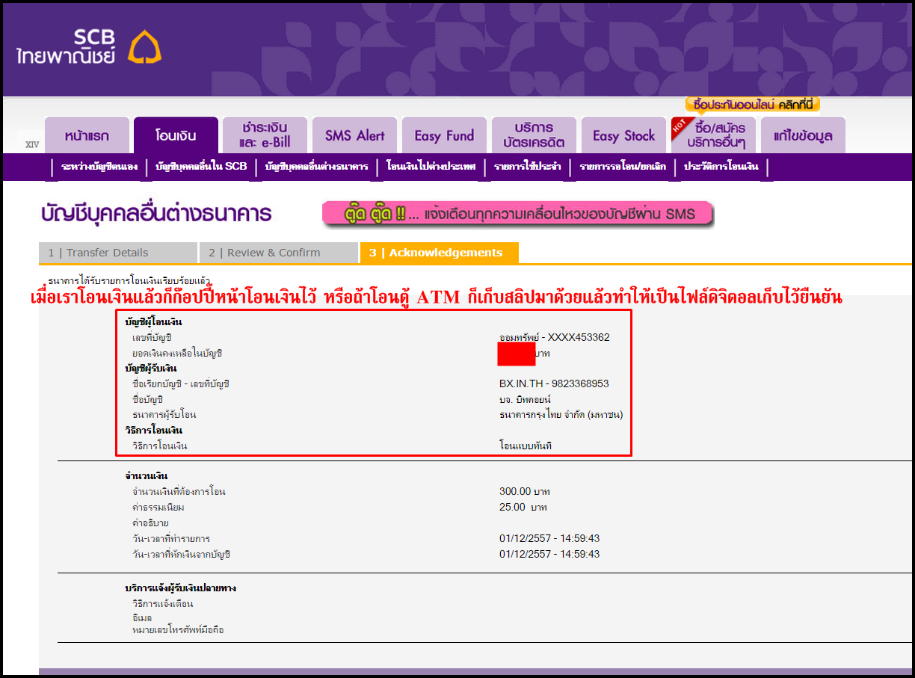Viewport: 915px width, 678px height.
Task: Click the บริการแจ้งผู้รับเงินปลายทาง heading
Action: pyautogui.click(x=181, y=588)
